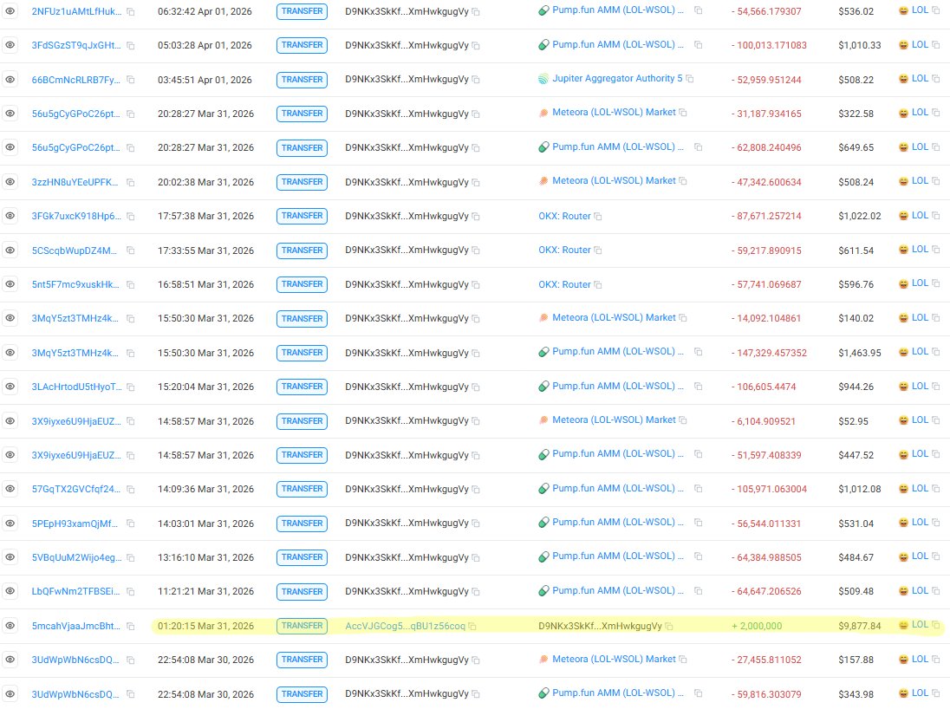Image resolution: width=950 pixels, height=709 pixels.
Task: Copy the AccVJGCog5...qBU1z56coq address
Action: pyautogui.click(x=472, y=626)
